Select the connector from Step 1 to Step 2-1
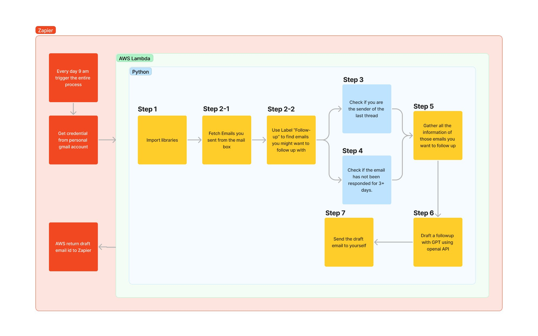The width and height of the screenshot is (538, 336). (x=195, y=140)
